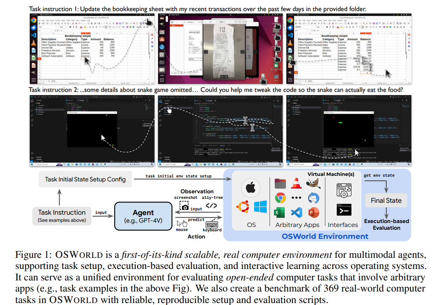438x305 pixels.
Task: Click the screenshot camera icon
Action: pyautogui.click(x=185, y=206)
